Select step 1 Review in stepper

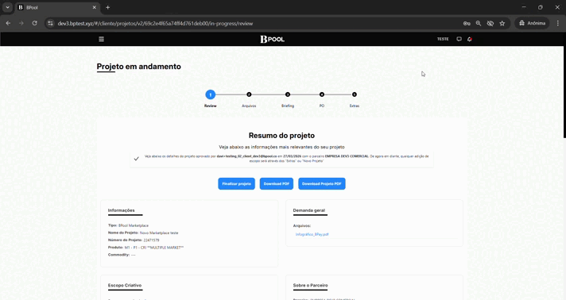pyautogui.click(x=211, y=94)
